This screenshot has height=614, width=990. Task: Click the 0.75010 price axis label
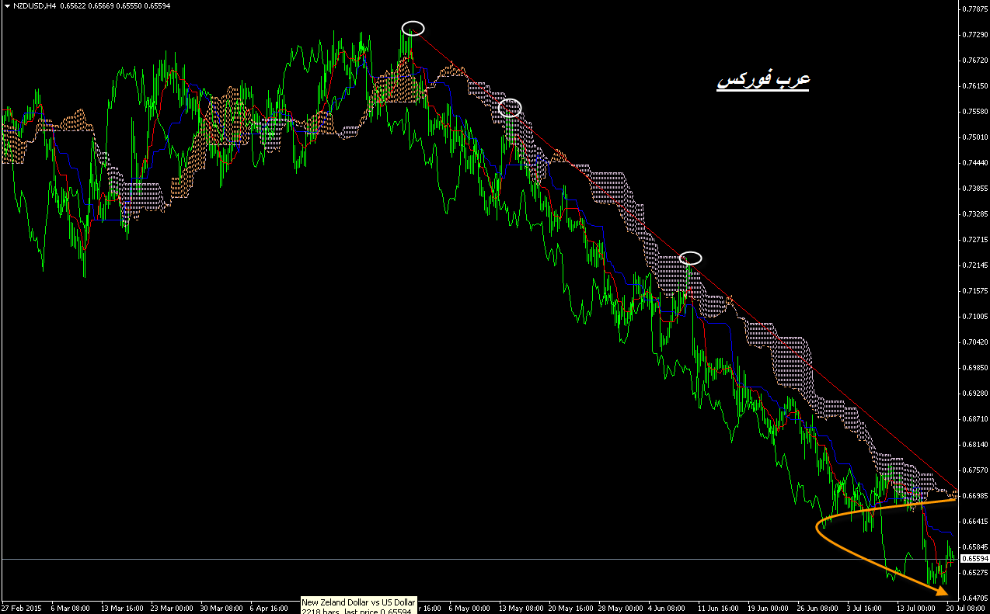point(974,137)
